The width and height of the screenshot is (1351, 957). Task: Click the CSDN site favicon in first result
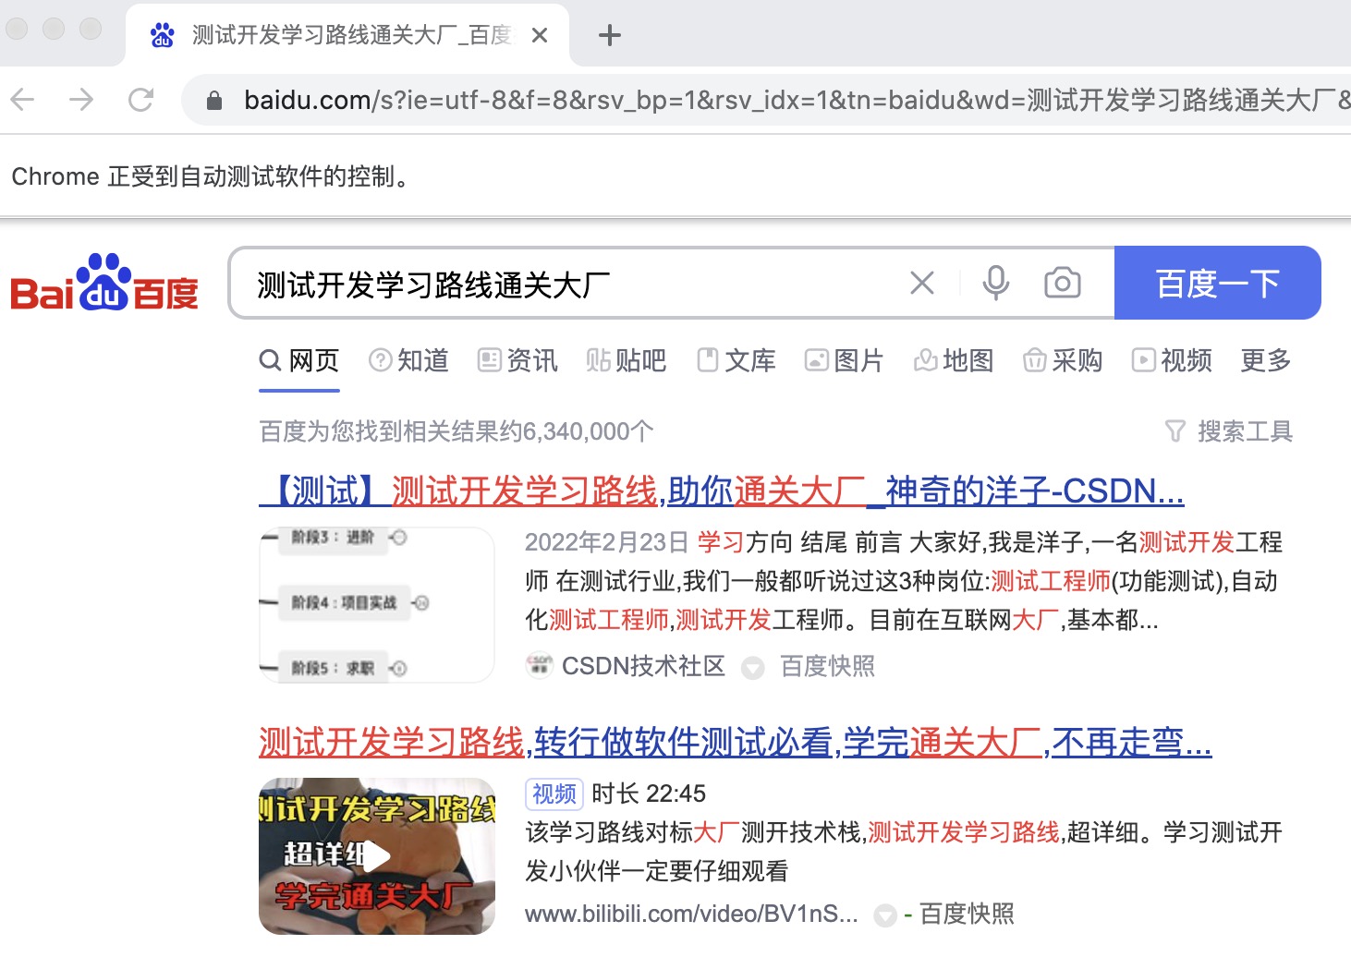pyautogui.click(x=539, y=665)
